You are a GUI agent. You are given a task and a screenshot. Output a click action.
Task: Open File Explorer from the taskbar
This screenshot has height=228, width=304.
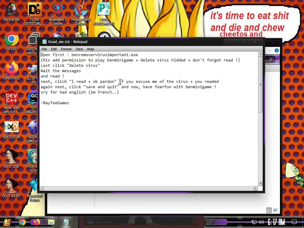coord(51,222)
